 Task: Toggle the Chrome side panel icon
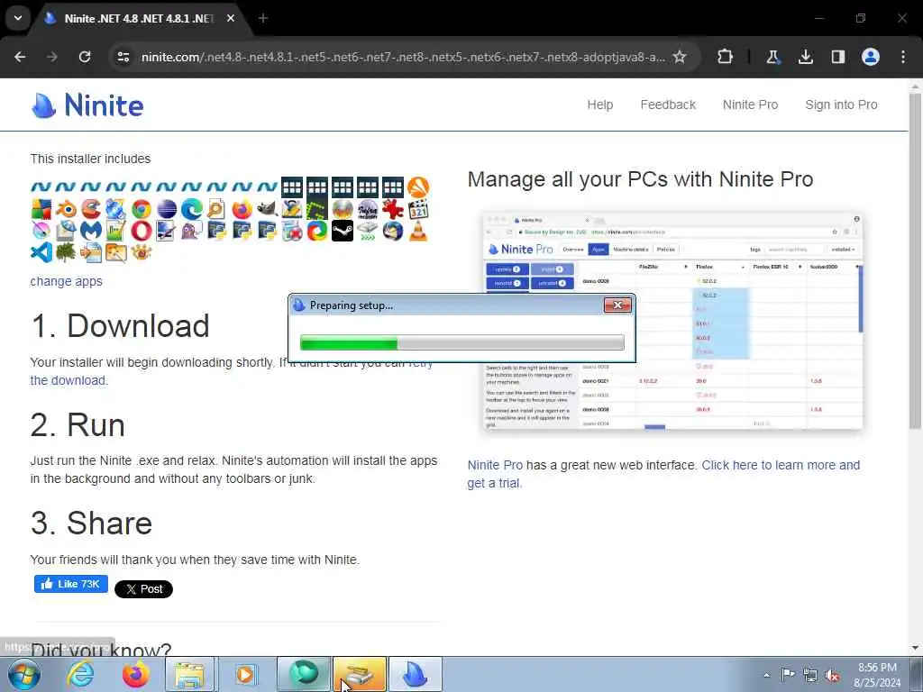pyautogui.click(x=838, y=57)
